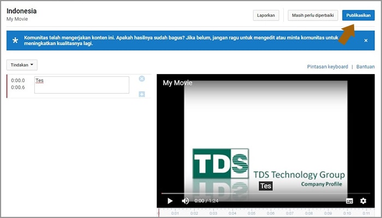Open the Bantuan help link
The image size is (382, 218).
365,66
